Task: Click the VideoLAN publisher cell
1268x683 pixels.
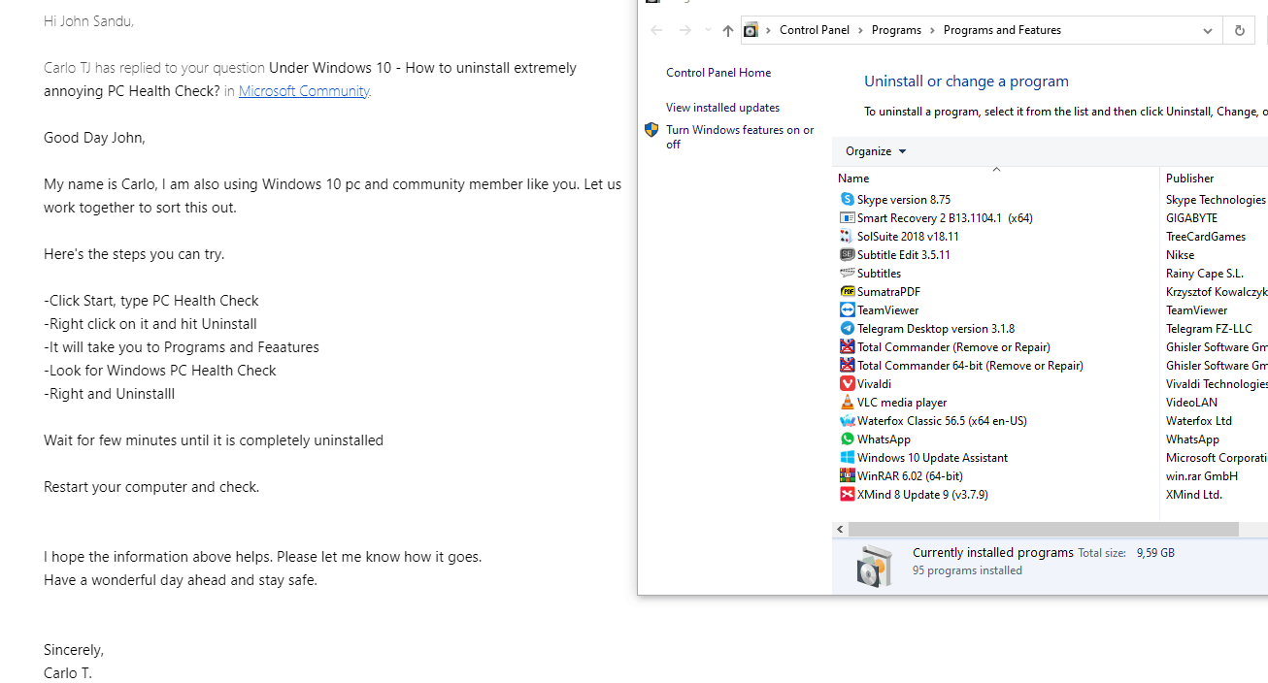Action: tap(1191, 402)
